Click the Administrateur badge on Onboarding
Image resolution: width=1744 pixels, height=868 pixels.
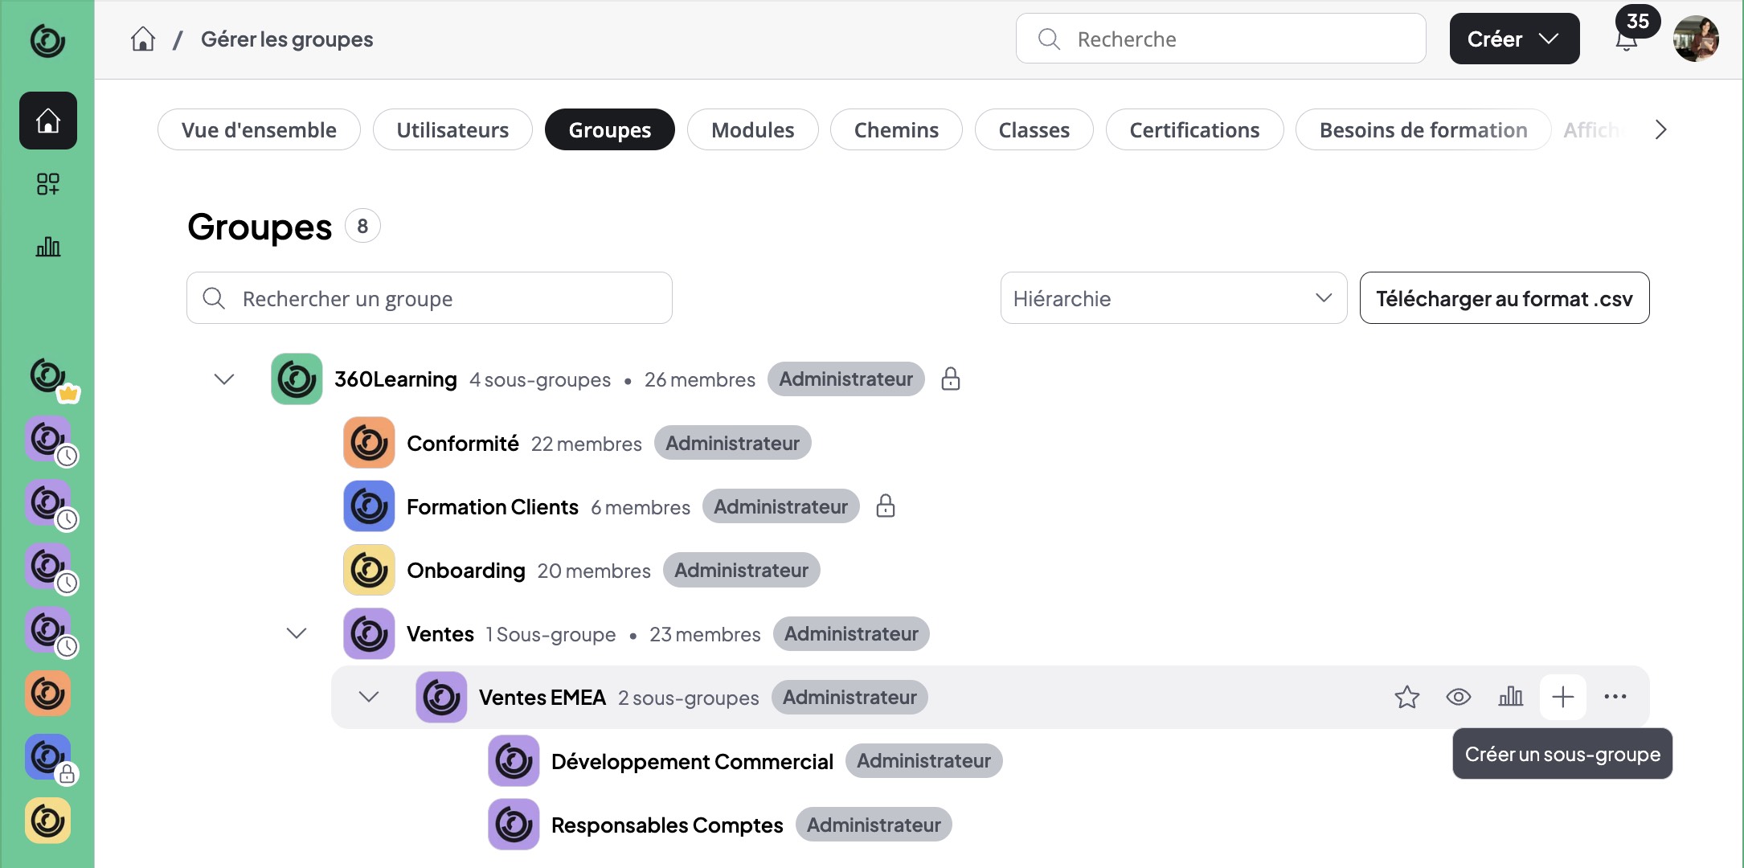pos(741,570)
